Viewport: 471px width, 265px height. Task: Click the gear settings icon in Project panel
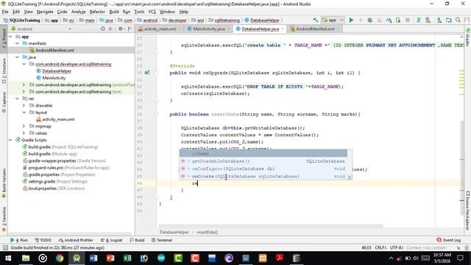(121, 29)
